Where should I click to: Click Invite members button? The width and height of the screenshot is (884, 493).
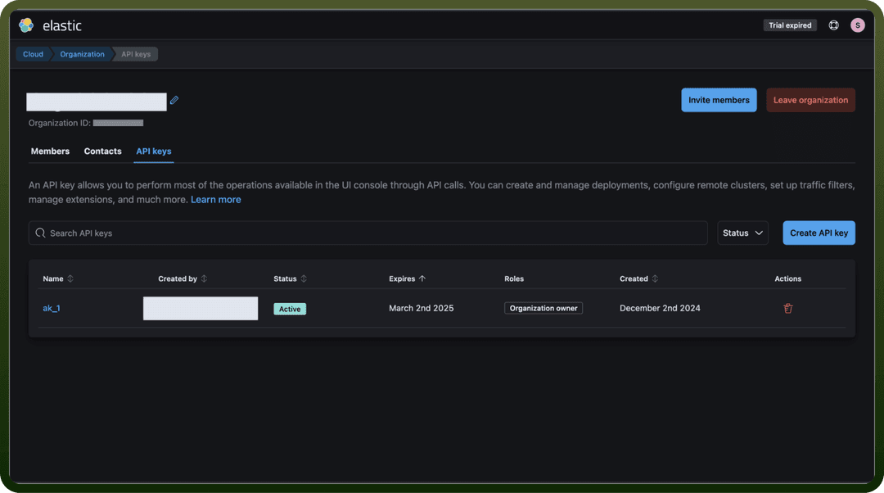[719, 100]
